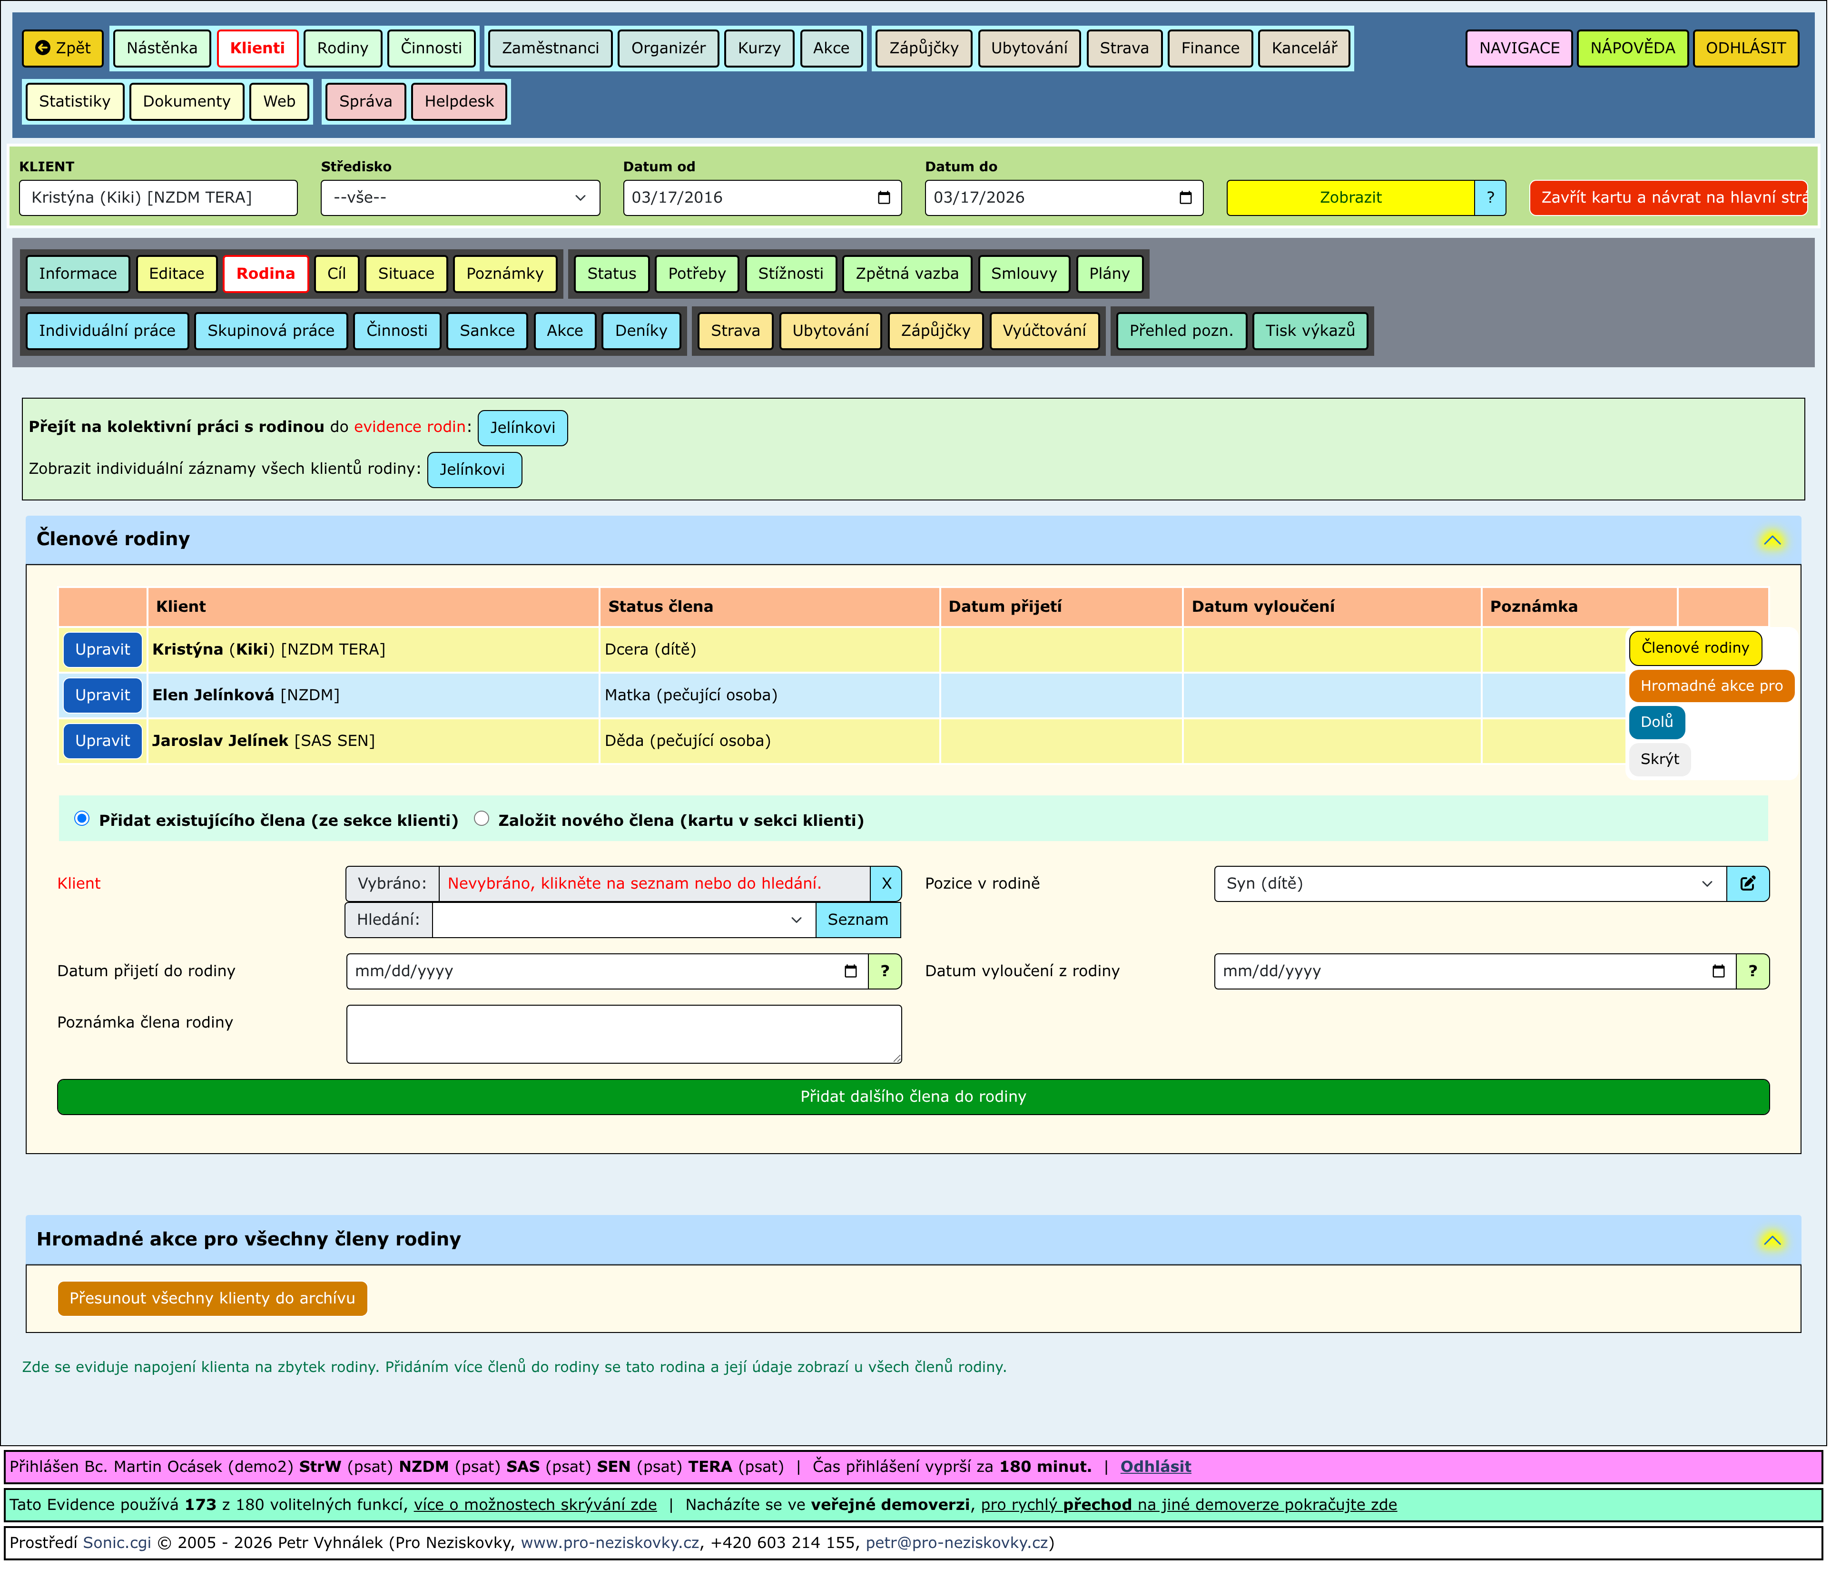1831x1587 pixels.
Task: Open Zaměstnanci in the top menu
Action: click(x=551, y=49)
